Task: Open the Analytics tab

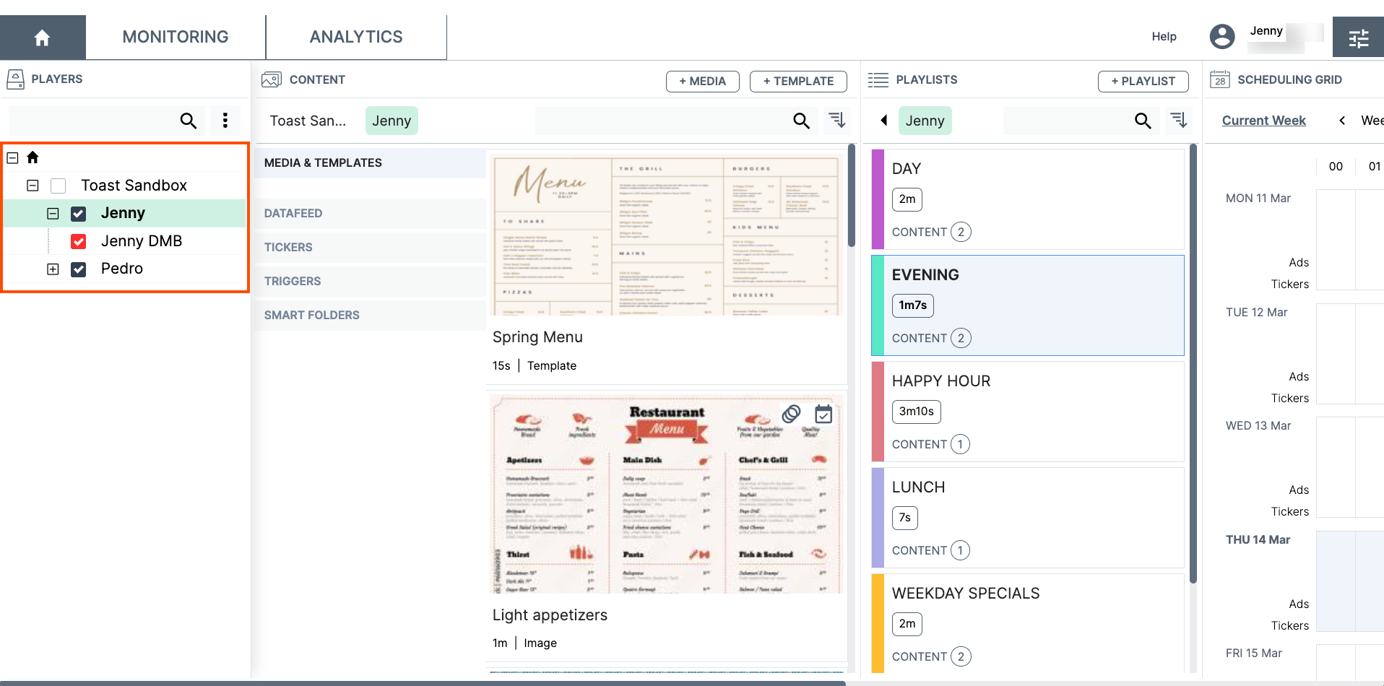Action: pyautogui.click(x=356, y=37)
